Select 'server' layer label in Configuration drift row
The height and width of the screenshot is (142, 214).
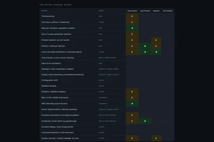[101, 80]
